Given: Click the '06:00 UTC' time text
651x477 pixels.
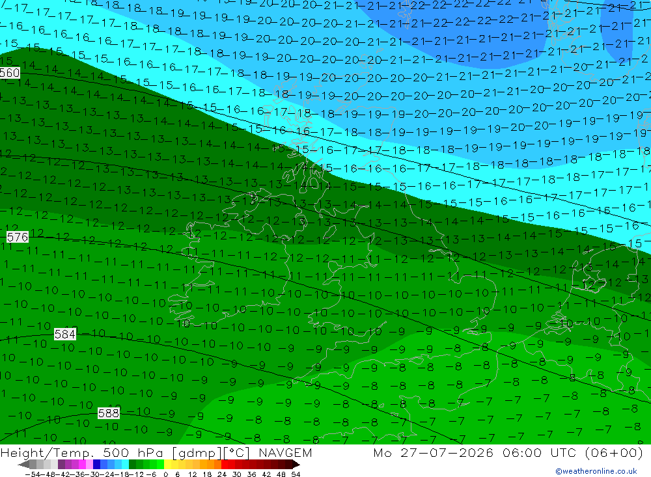Looking at the screenshot, I should 540,452.
